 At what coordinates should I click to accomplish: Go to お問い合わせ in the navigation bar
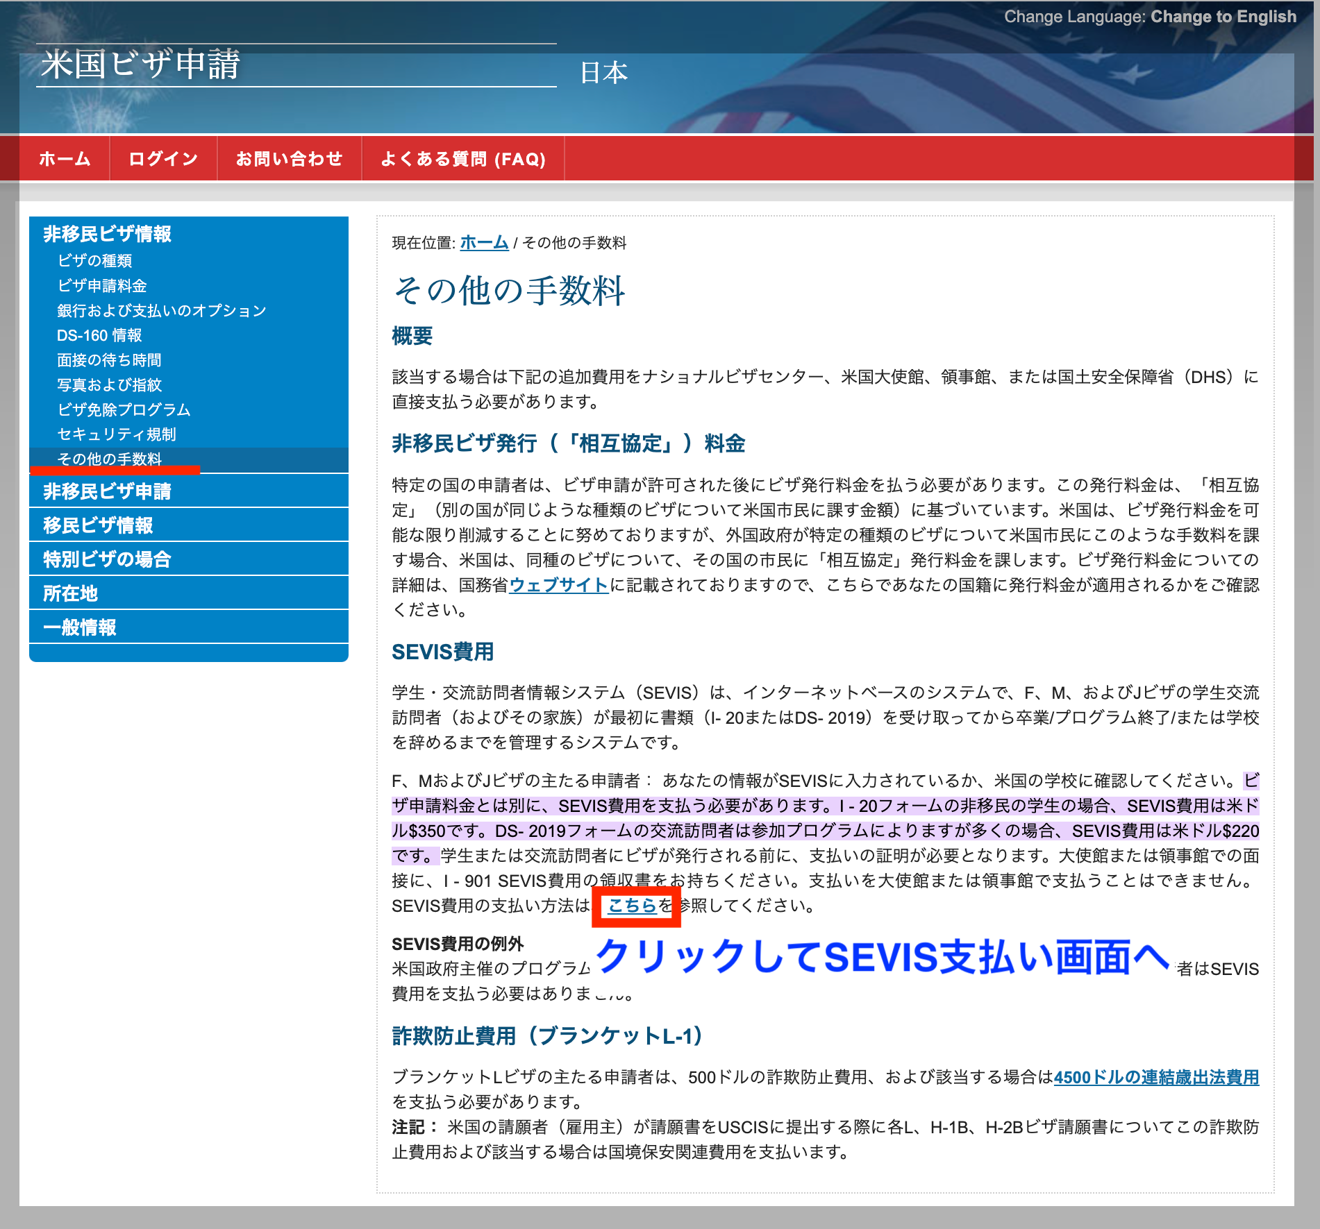289,159
